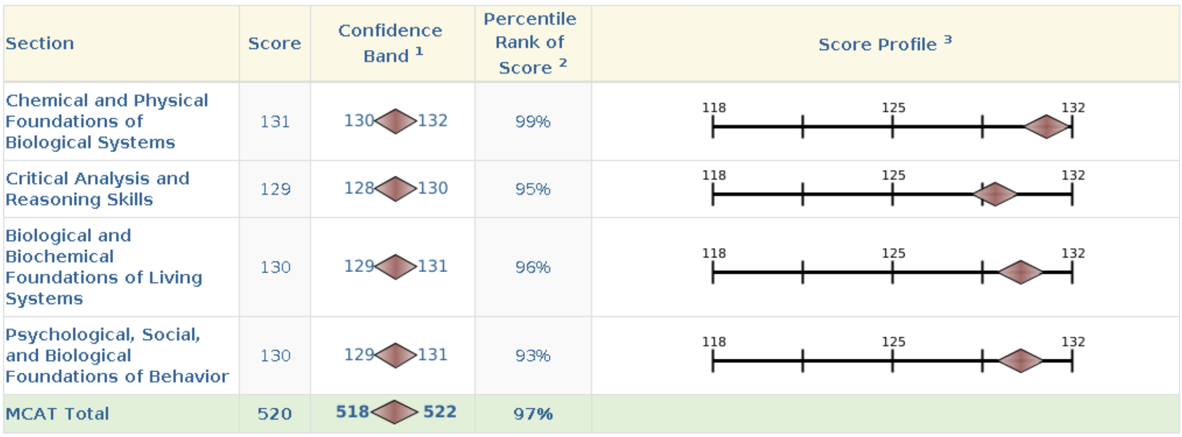Select the Critical Analysis score profile diamond marker
This screenshot has height=437, width=1182.
coord(995,194)
